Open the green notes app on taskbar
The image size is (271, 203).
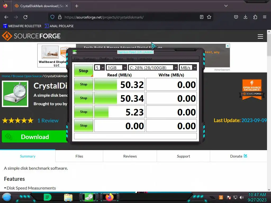[x=48, y=197]
